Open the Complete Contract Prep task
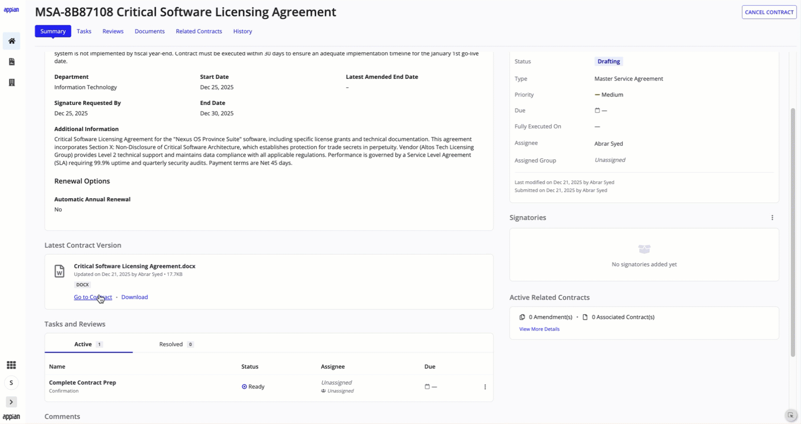Screen dimensions: 801x424 click(x=83, y=382)
